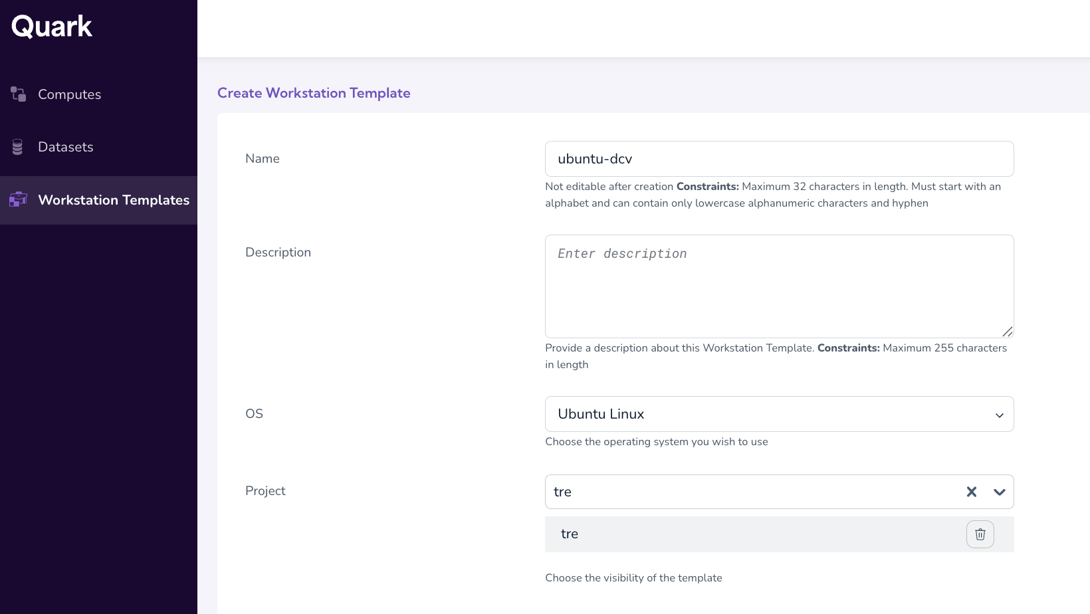Open the Datasets menu item
The image size is (1090, 614).
98,147
